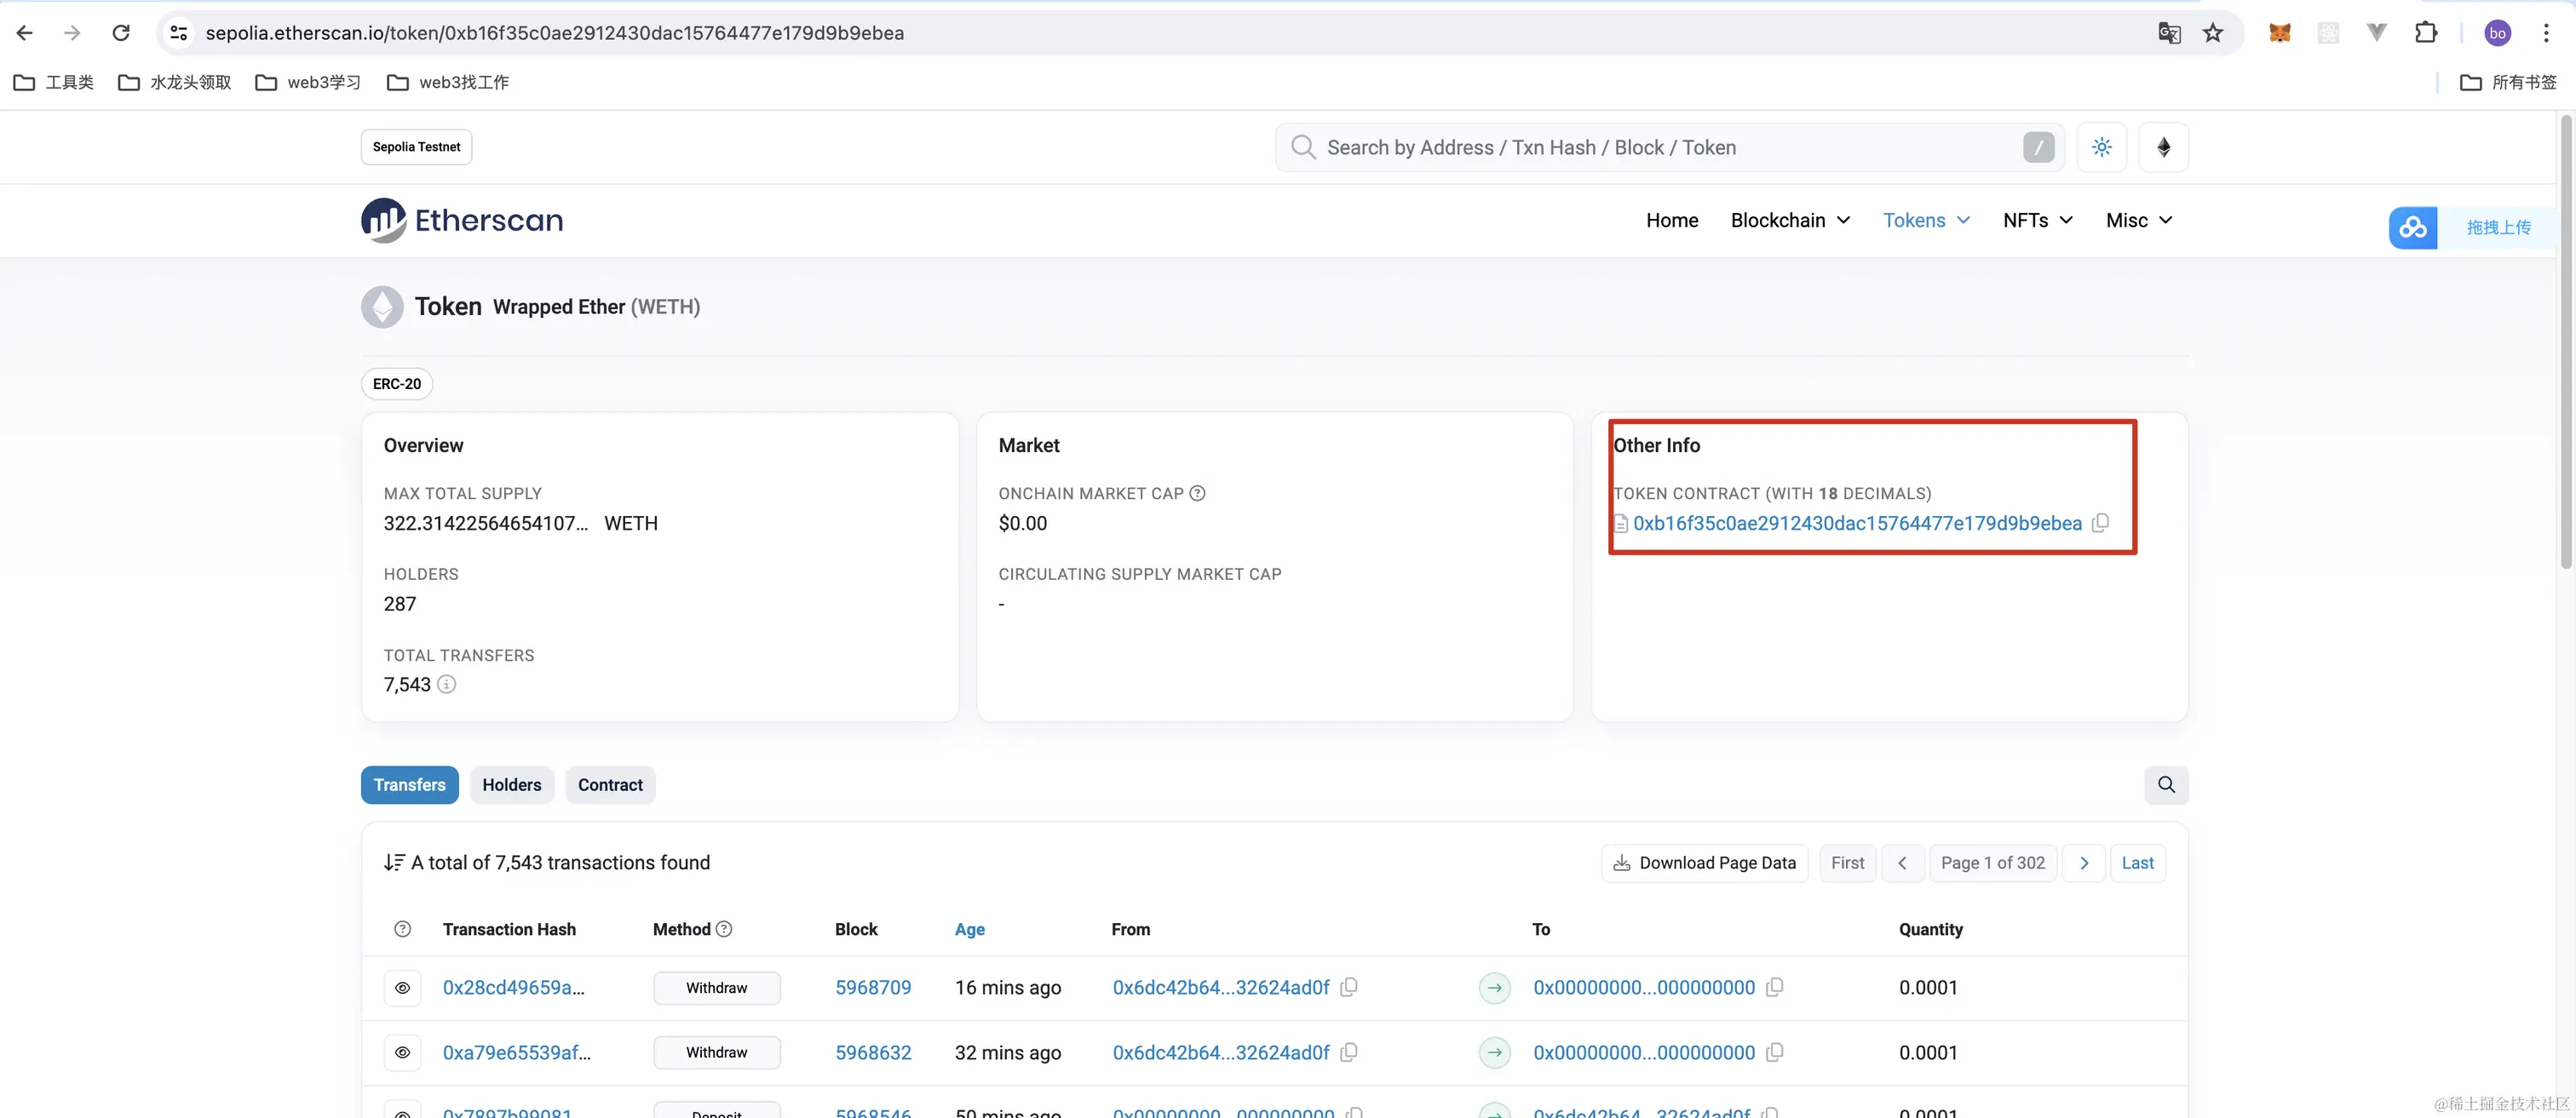
Task: Switch to the Holders tab
Action: point(511,785)
